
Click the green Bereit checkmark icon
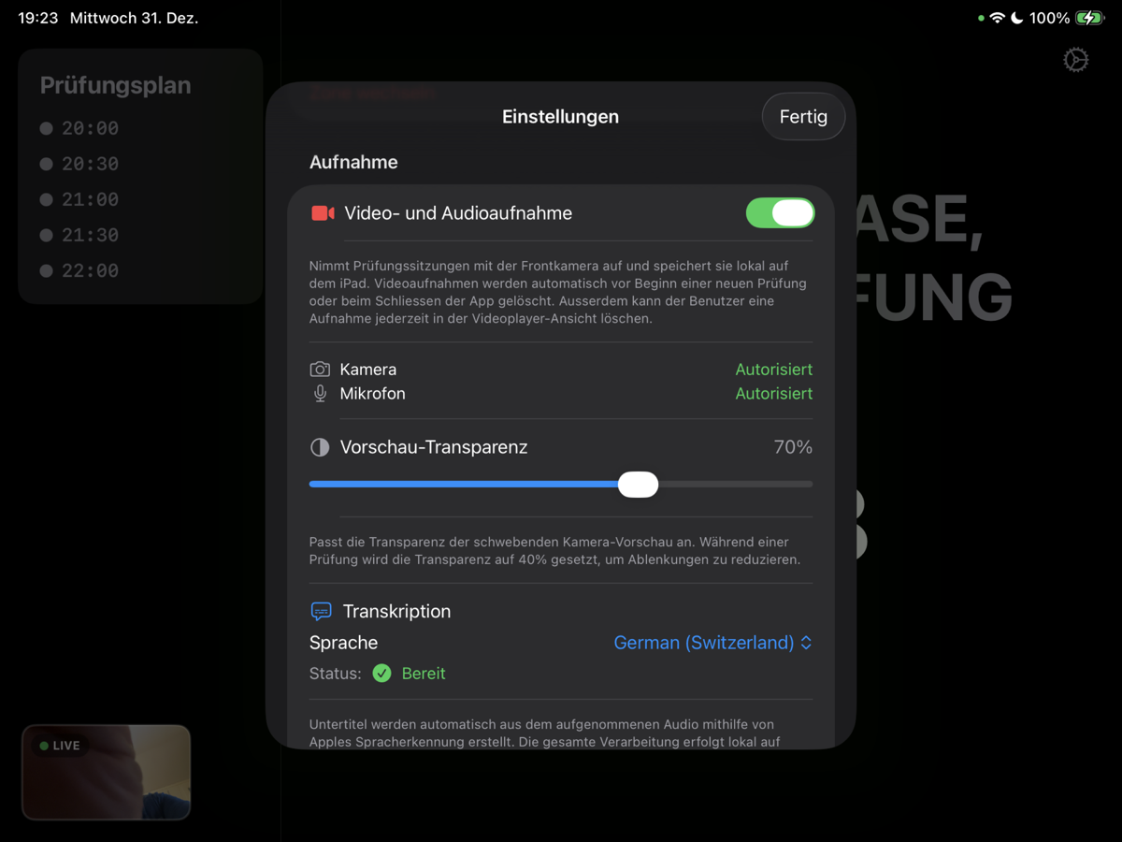381,674
